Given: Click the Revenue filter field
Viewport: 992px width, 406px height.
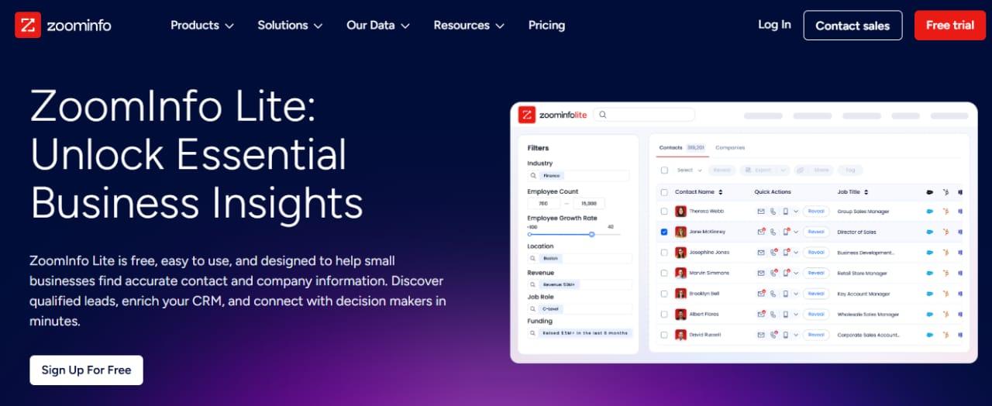Looking at the screenshot, I should (x=580, y=284).
